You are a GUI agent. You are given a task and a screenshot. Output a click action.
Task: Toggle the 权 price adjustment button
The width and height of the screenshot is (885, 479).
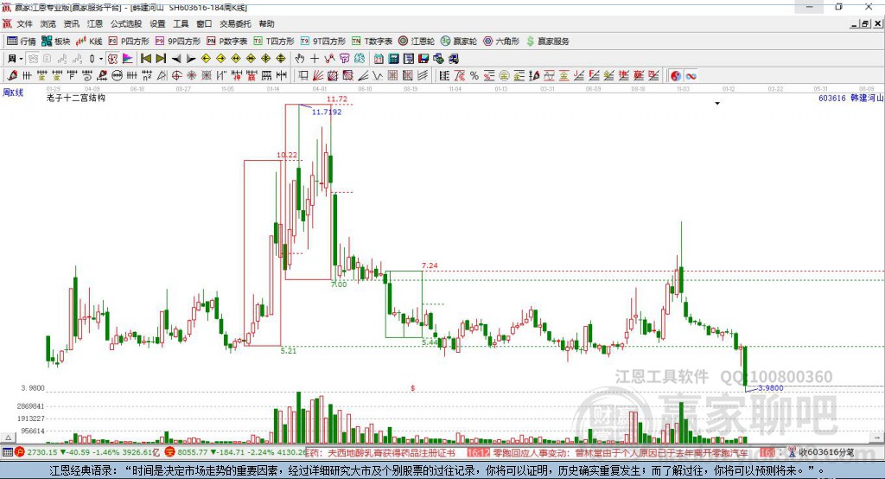tap(113, 59)
